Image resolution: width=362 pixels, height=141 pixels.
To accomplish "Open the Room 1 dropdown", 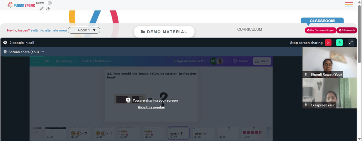I will [x=84, y=30].
